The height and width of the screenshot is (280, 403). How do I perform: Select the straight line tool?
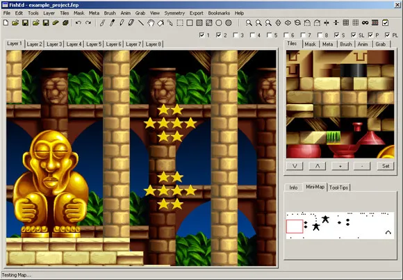[141, 23]
